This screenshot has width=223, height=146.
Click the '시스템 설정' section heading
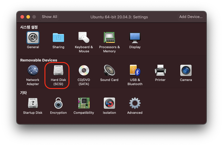click(29, 27)
